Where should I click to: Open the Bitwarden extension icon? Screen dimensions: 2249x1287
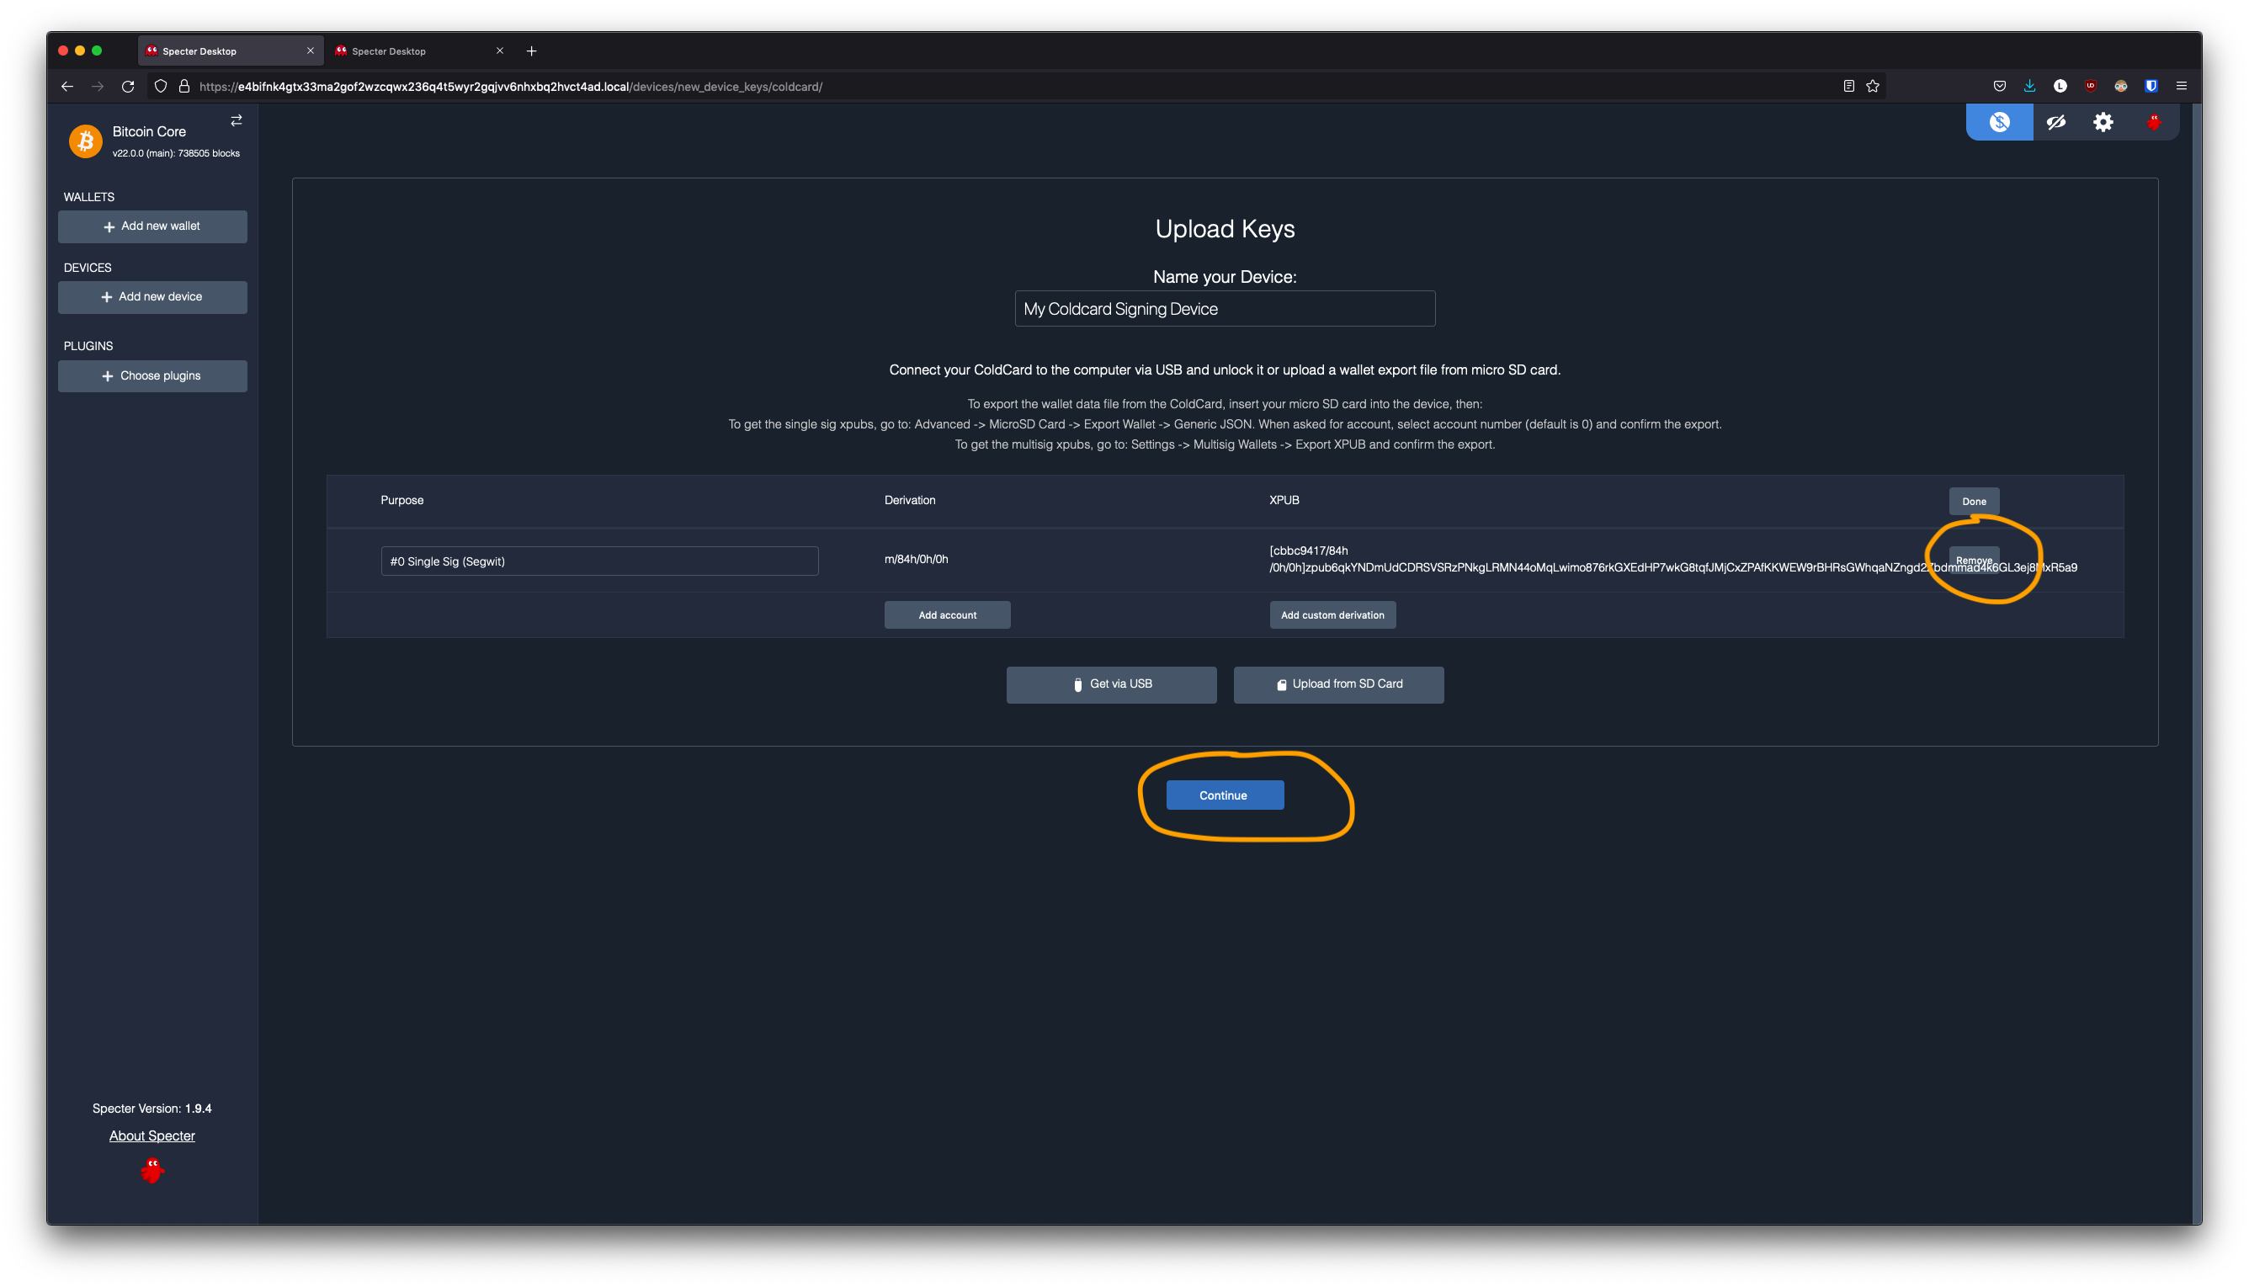click(2151, 86)
